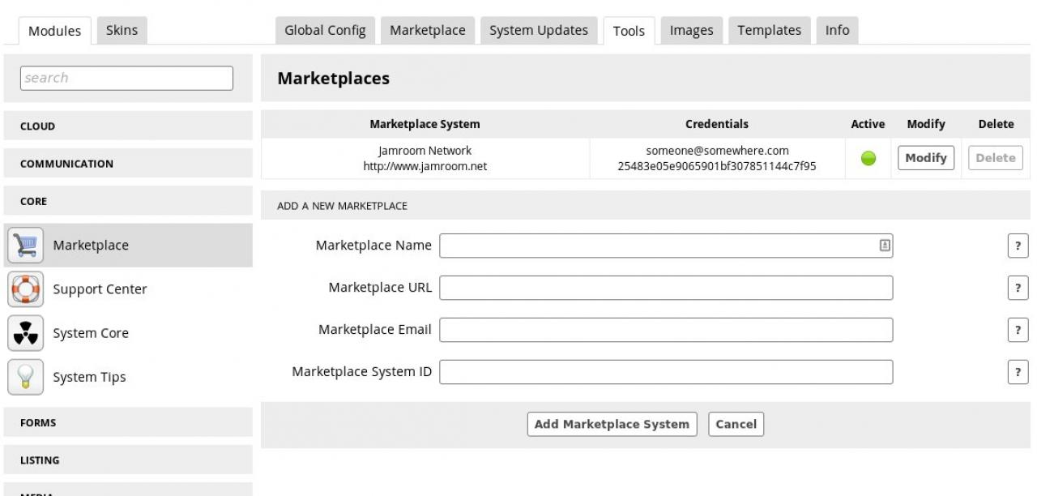Expand the CLOUD module category

(x=128, y=126)
